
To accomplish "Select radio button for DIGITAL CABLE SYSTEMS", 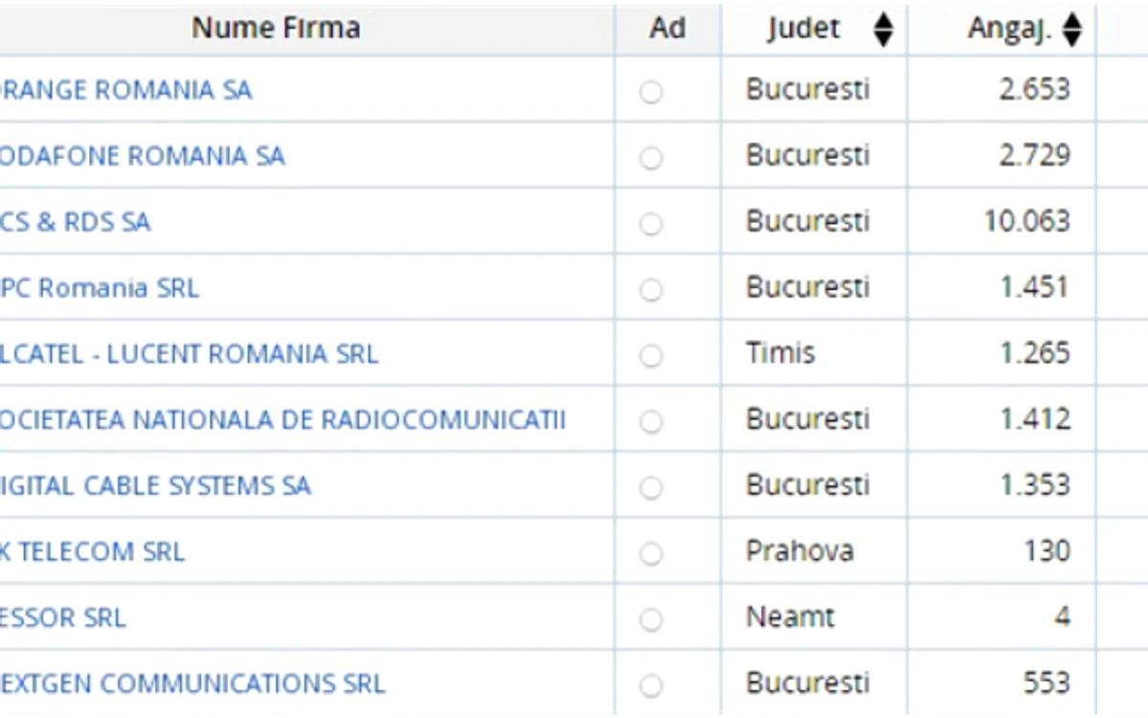I will [x=651, y=487].
